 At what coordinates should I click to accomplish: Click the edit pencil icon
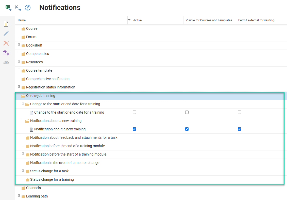(x=6, y=33)
